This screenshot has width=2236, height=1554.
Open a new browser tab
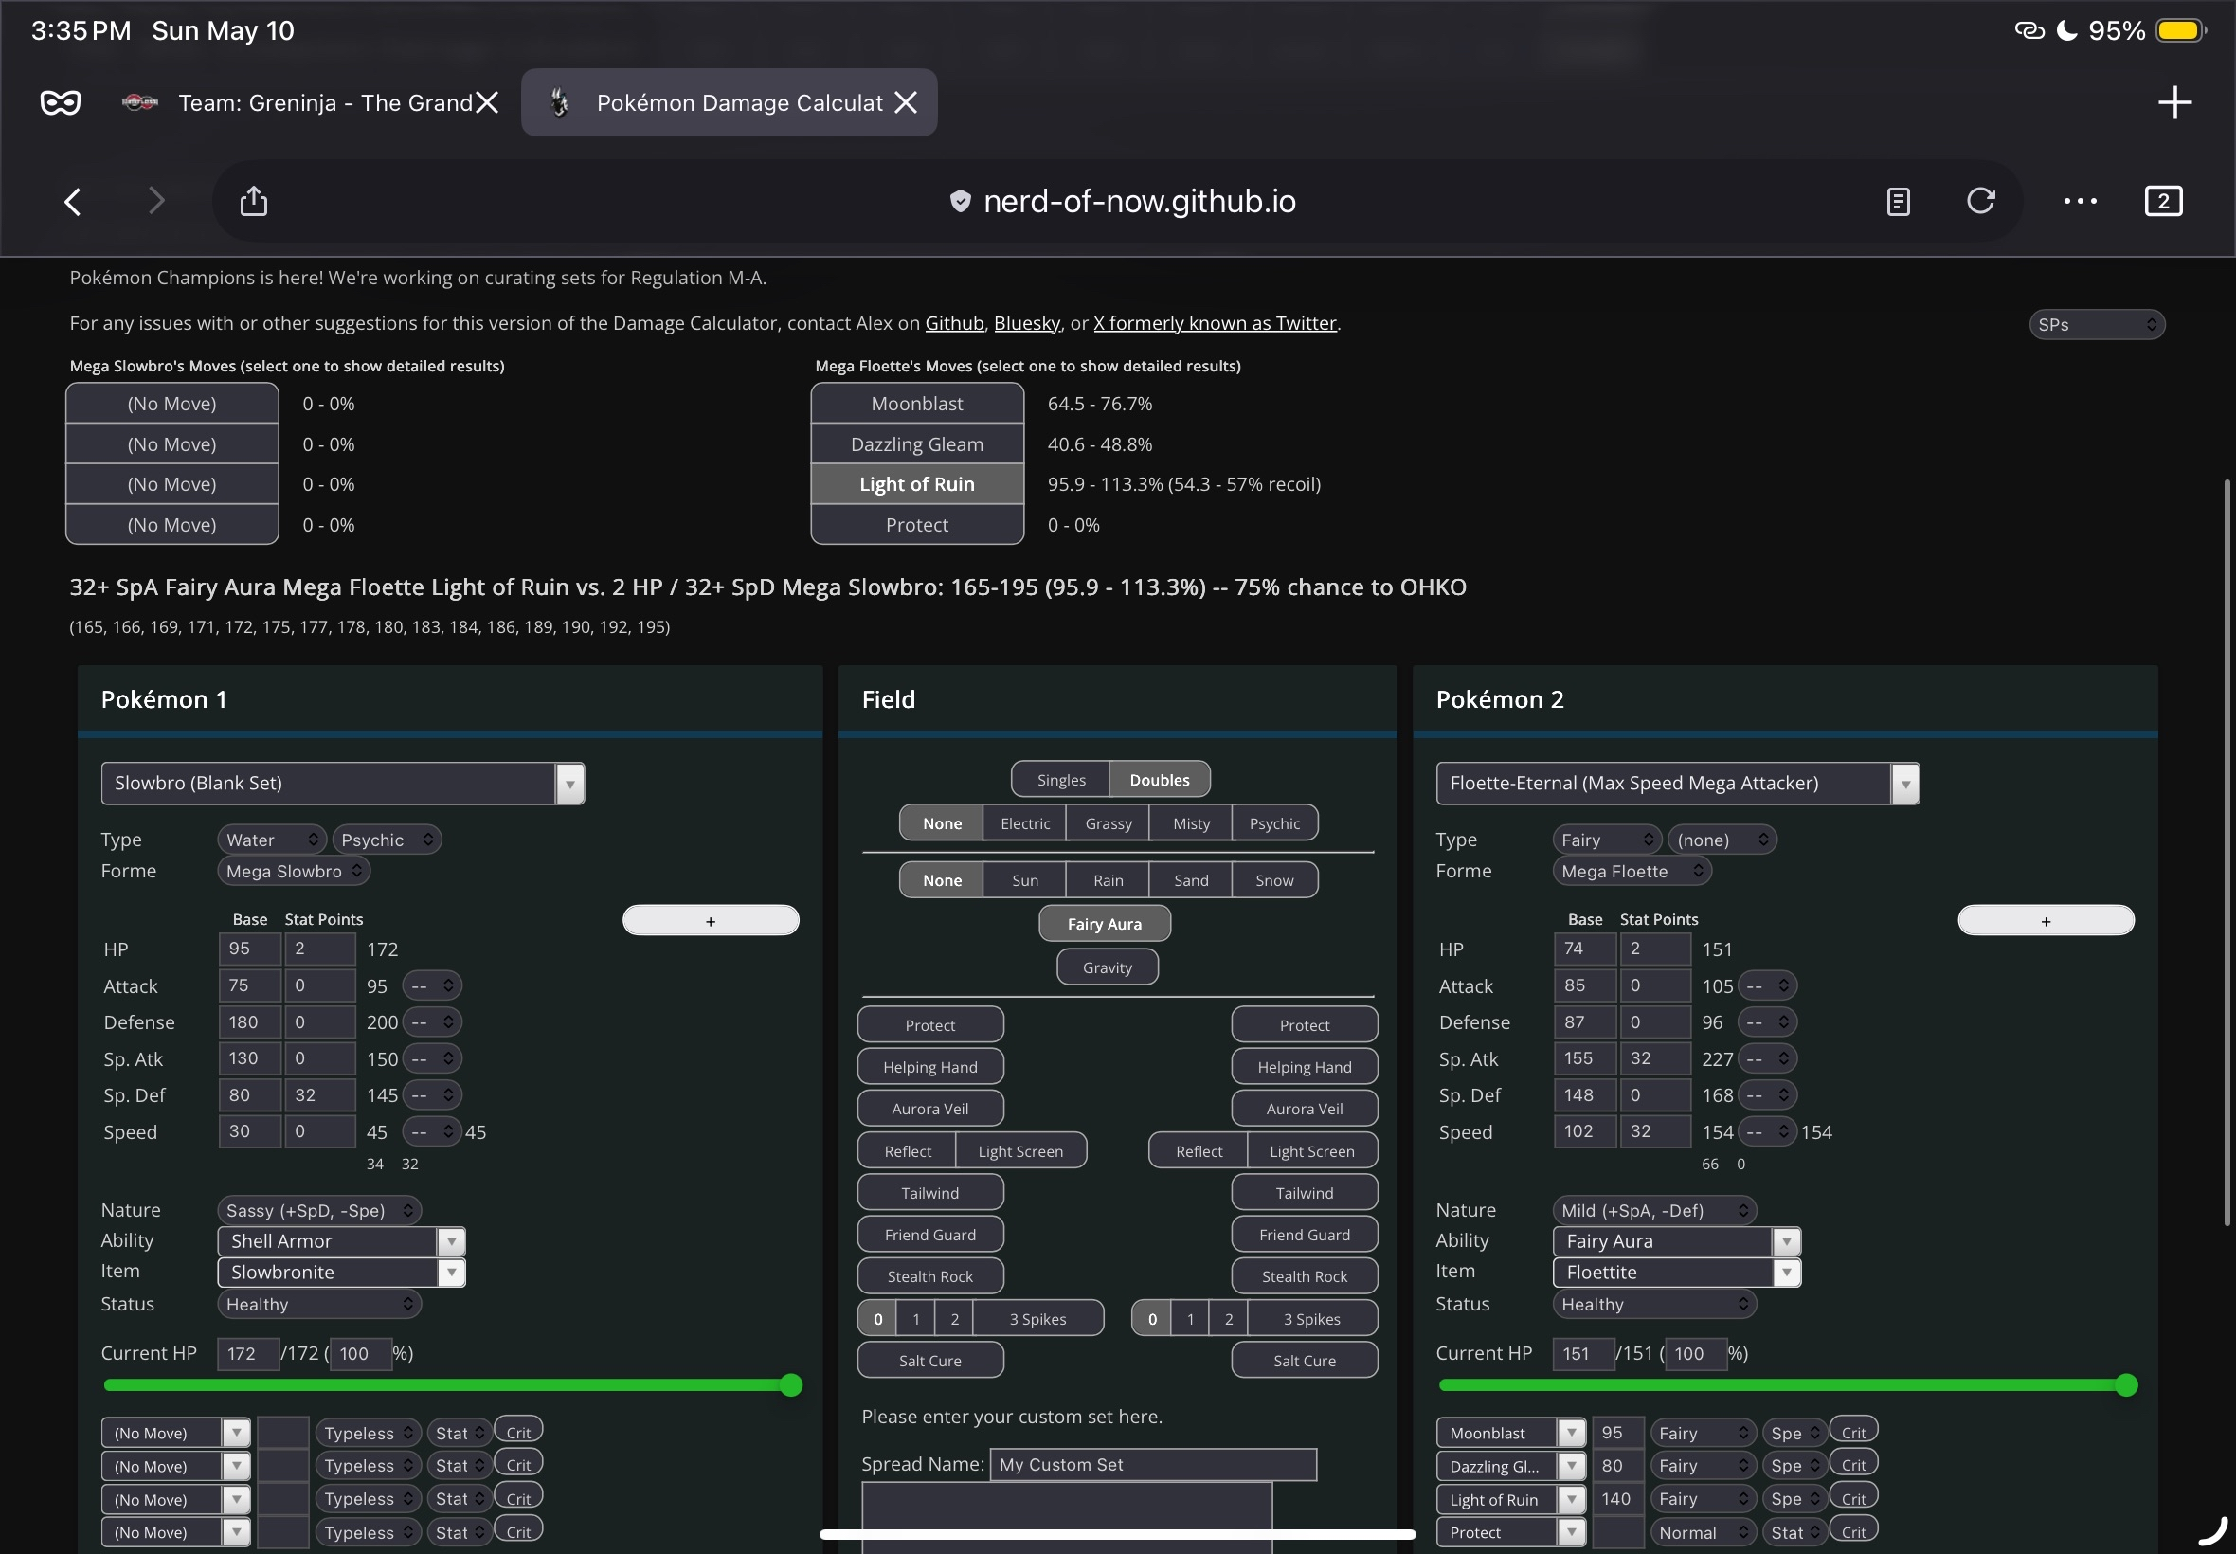(x=2173, y=102)
